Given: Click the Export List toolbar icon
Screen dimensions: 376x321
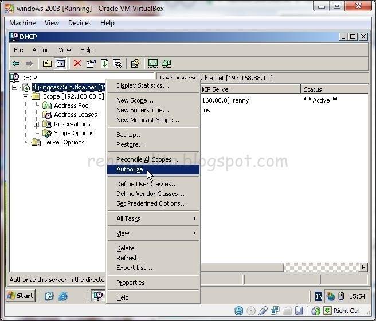Looking at the screenshot, I should point(117,64).
